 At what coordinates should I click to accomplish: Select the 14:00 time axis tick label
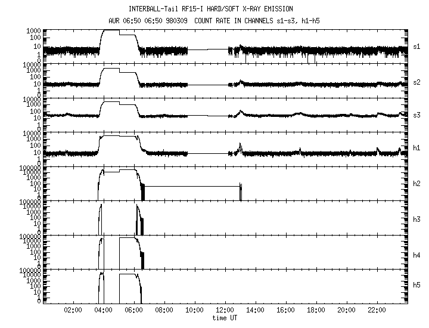point(255,310)
